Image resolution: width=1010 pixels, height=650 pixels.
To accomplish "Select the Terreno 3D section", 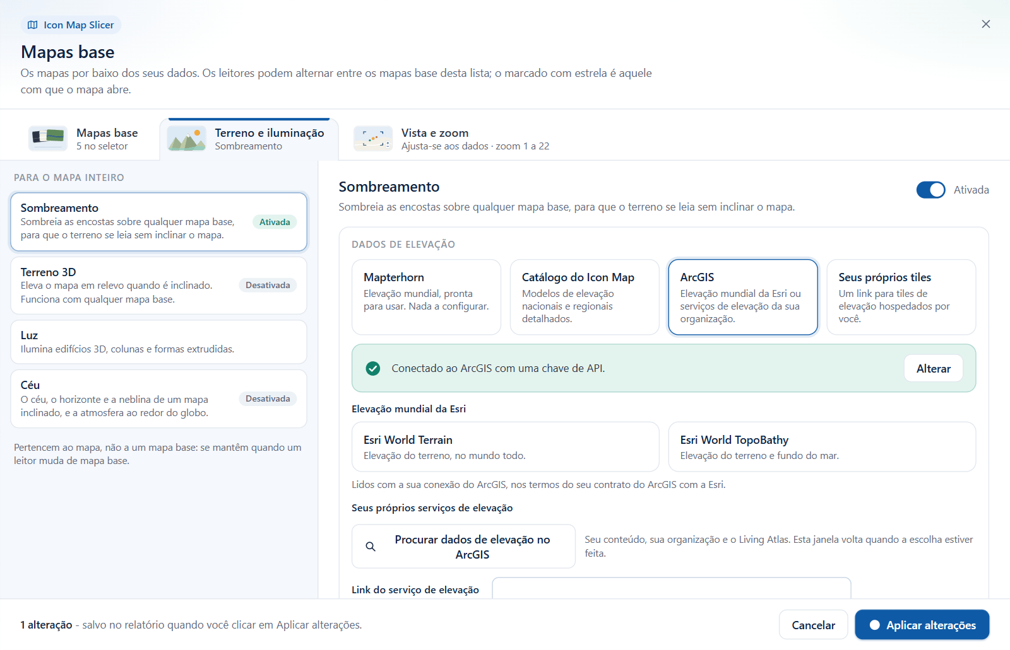I will point(158,286).
